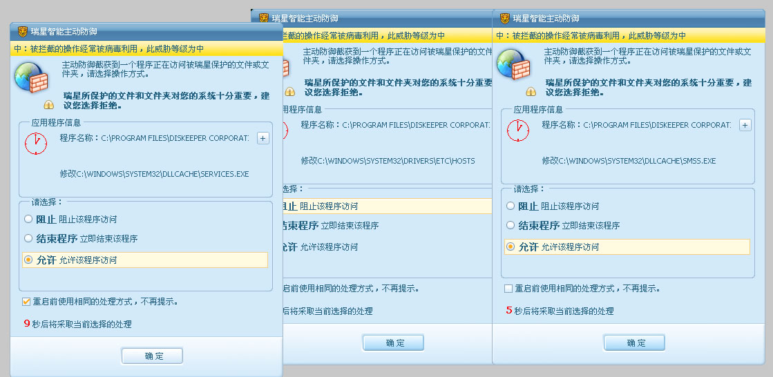Expand program path with plus button, SMSS.EXE dialog
The width and height of the screenshot is (773, 377).
[x=745, y=125]
